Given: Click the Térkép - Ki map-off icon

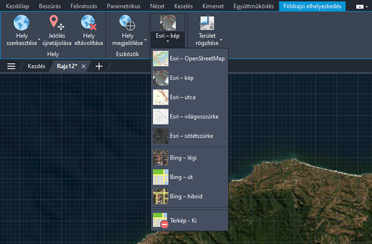Looking at the screenshot, I should tap(161, 221).
